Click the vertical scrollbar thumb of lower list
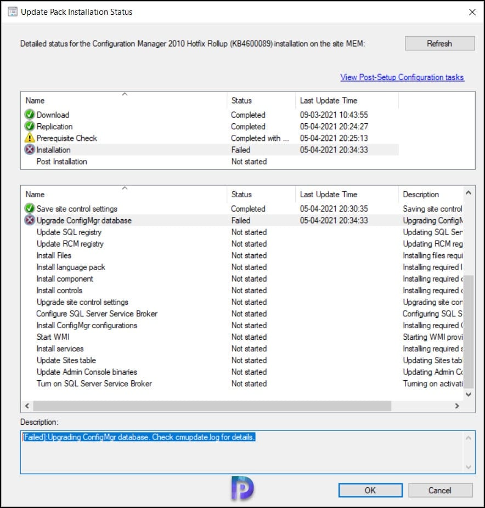The width and height of the screenshot is (485, 508). click(469, 332)
